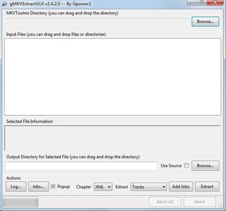Click the Abort All button
The width and height of the screenshot is (226, 211).
tap(165, 202)
